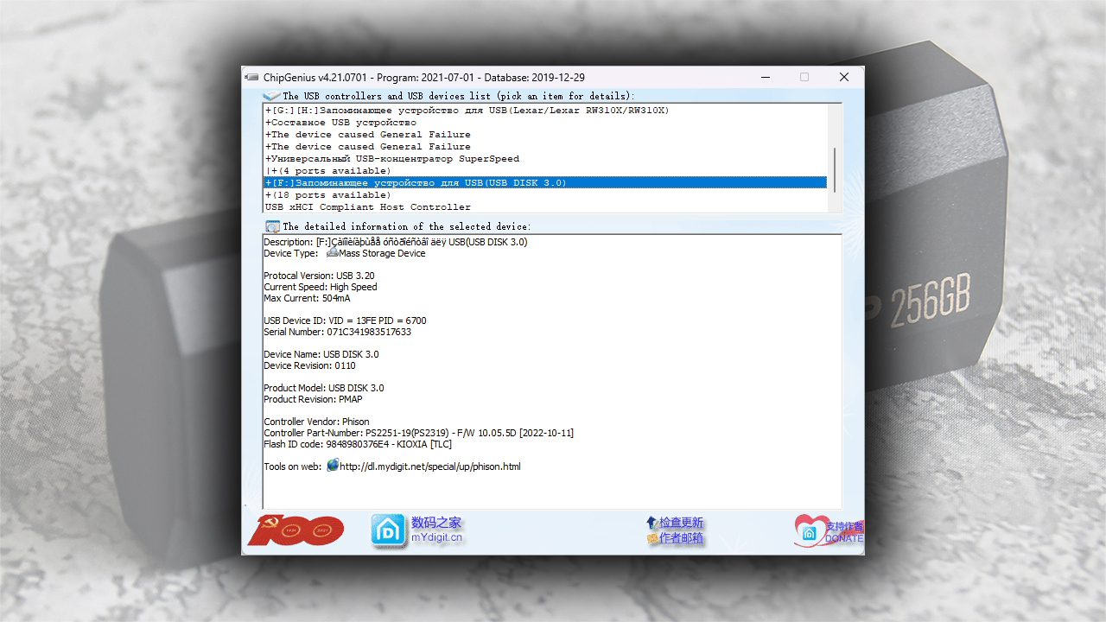The height and width of the screenshot is (622, 1106).
Task: Click the Current Speed: High Speed line
Action: point(320,287)
